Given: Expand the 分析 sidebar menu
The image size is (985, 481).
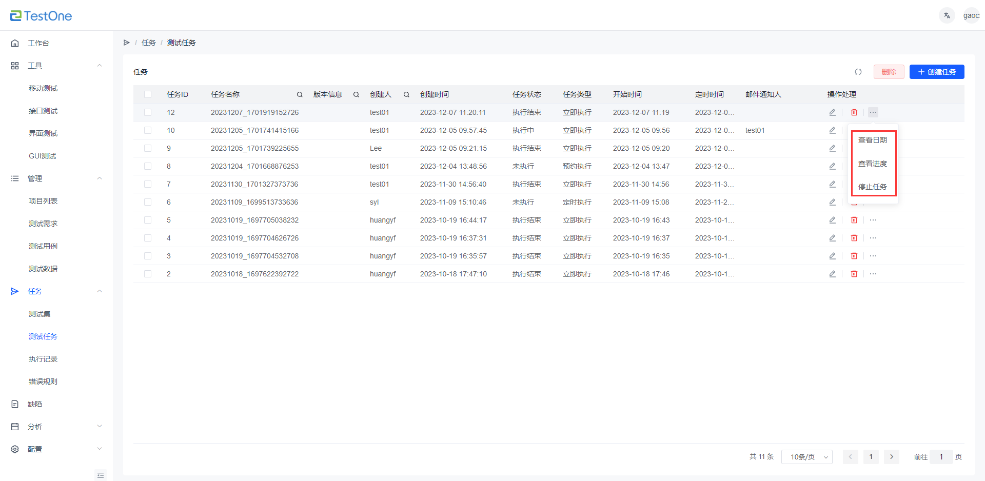Looking at the screenshot, I should 56,427.
